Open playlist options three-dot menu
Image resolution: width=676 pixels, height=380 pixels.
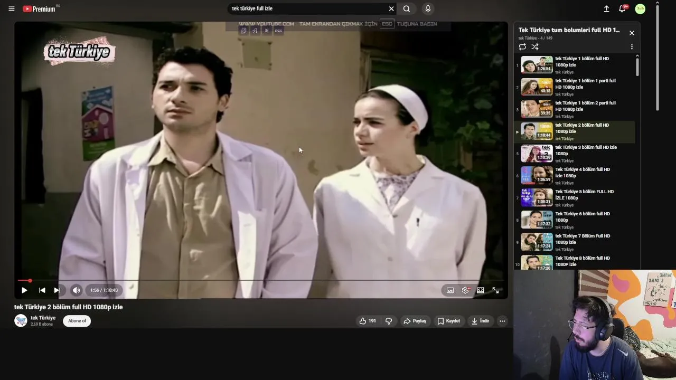click(632, 47)
